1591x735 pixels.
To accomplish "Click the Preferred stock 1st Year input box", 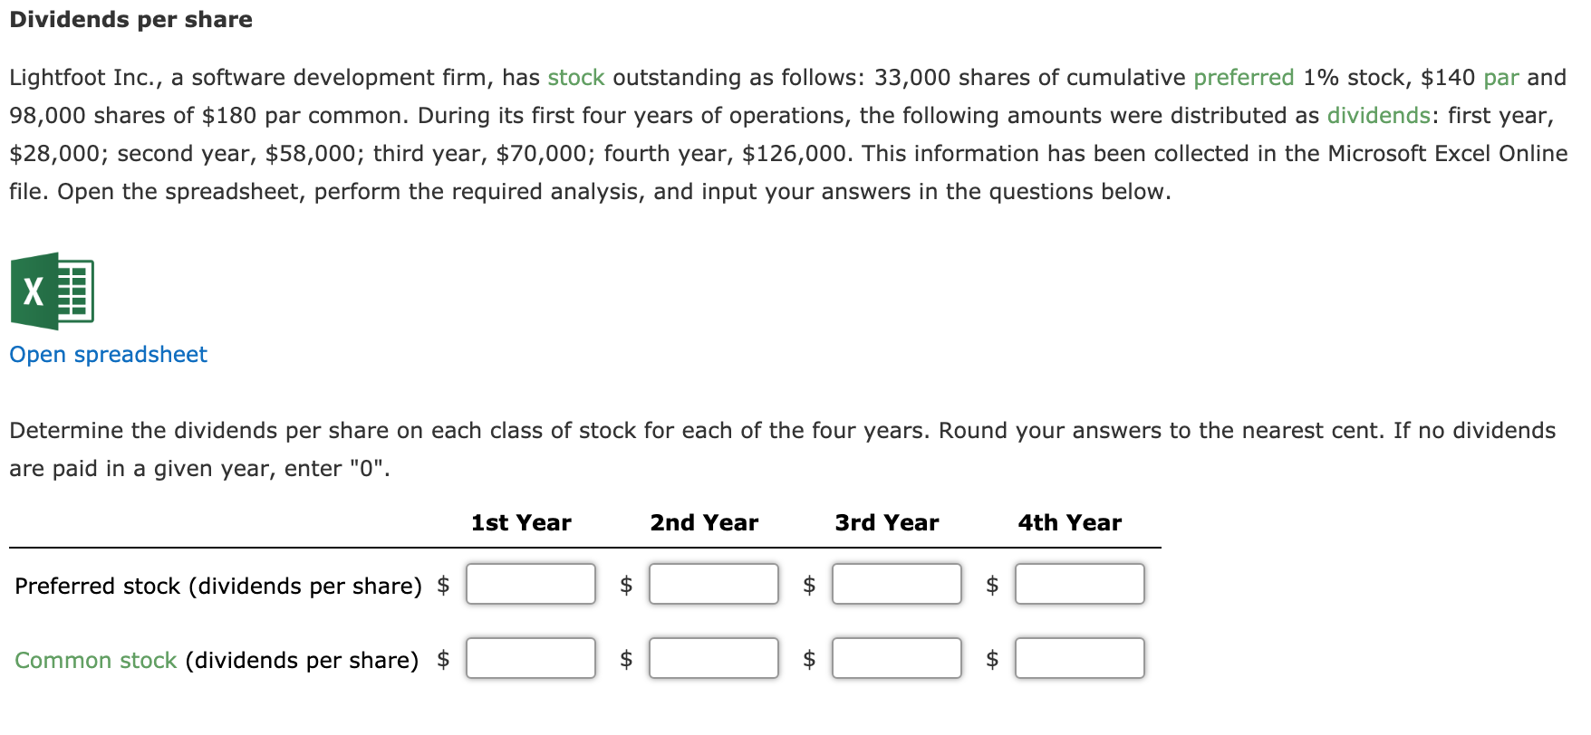I will tap(529, 584).
